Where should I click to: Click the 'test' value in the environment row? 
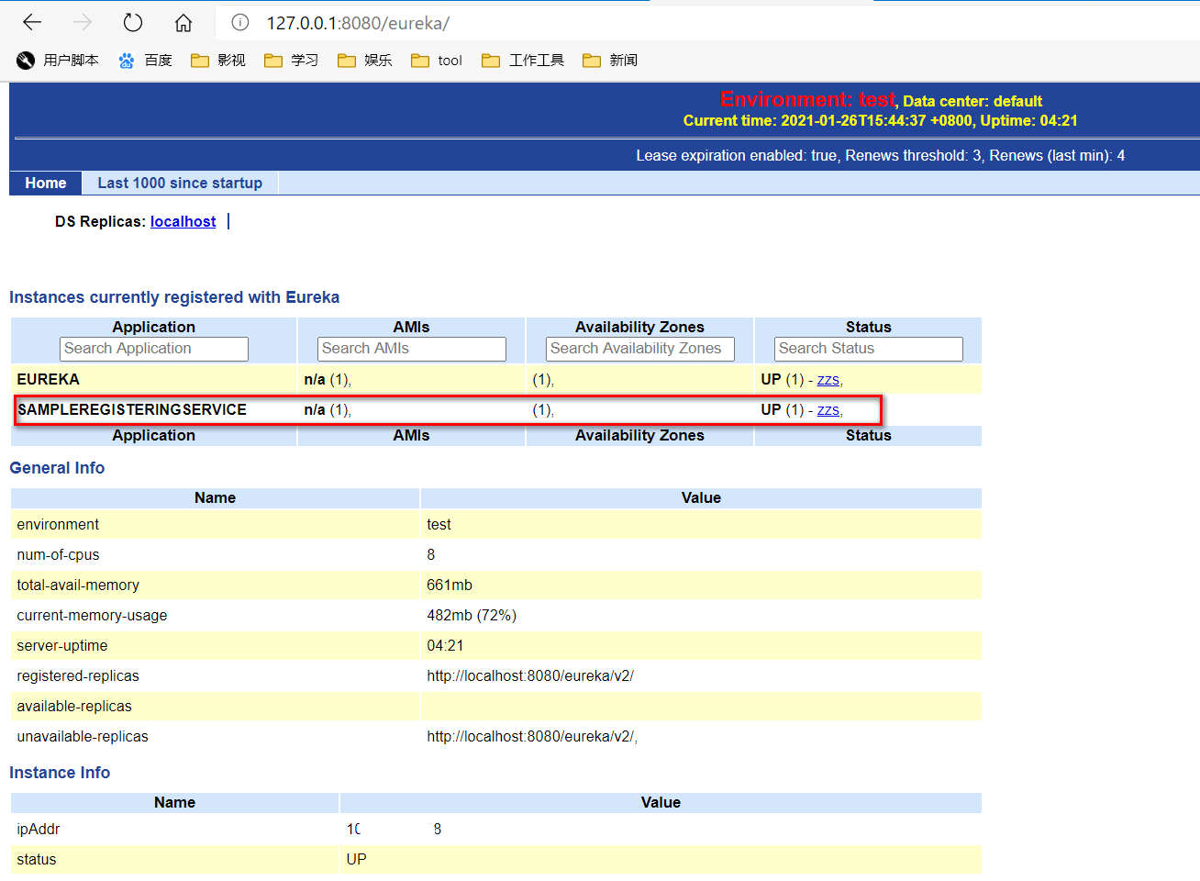[439, 524]
